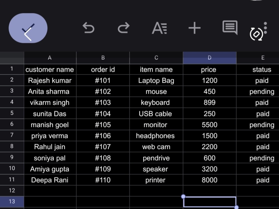Tap the checkmark done button
The image size is (279, 209).
click(28, 28)
